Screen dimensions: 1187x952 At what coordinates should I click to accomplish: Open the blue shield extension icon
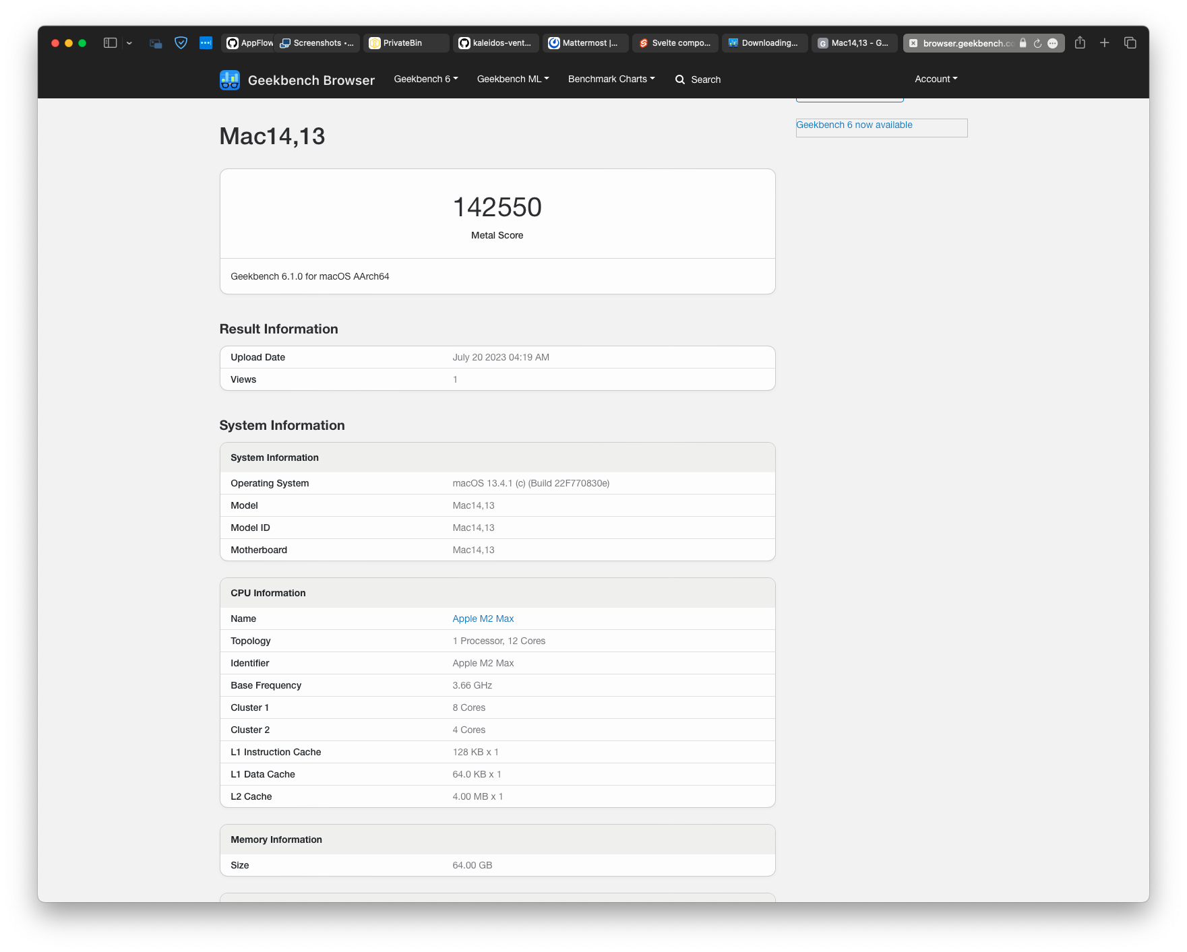pyautogui.click(x=181, y=43)
